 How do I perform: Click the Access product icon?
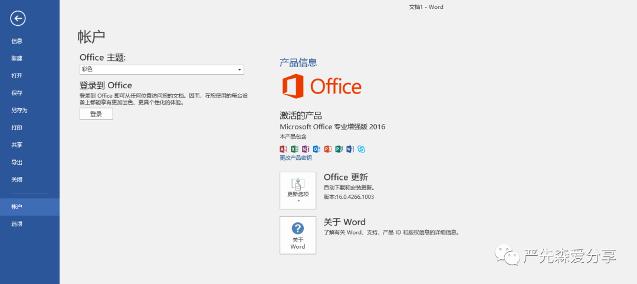pos(284,149)
